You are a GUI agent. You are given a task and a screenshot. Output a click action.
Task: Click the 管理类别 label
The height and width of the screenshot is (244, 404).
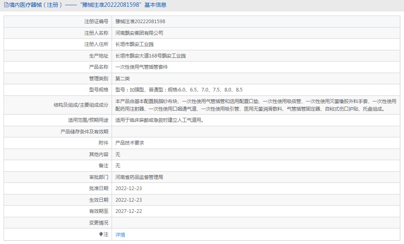click(x=99, y=79)
